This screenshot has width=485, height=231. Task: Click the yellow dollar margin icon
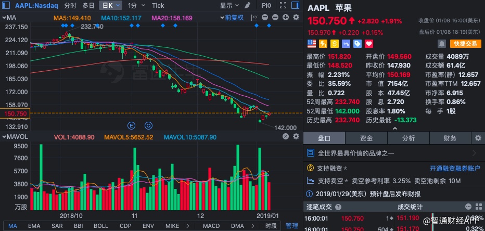(335, 44)
